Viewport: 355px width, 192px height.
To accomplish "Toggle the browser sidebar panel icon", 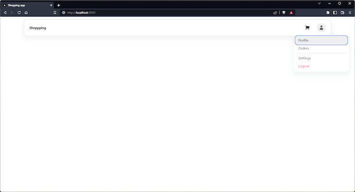I will 335,13.
